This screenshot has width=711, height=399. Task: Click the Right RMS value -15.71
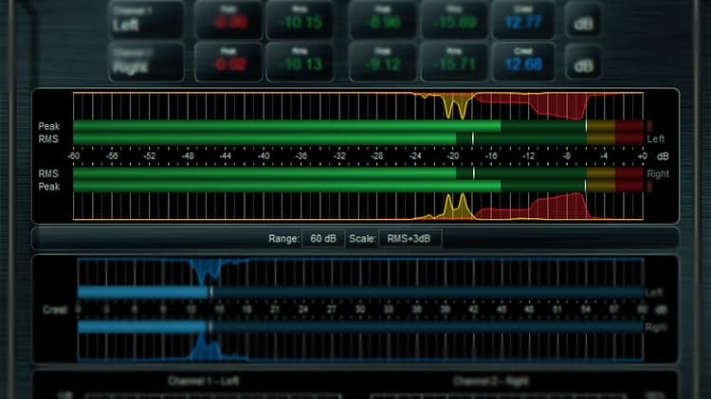click(x=454, y=63)
